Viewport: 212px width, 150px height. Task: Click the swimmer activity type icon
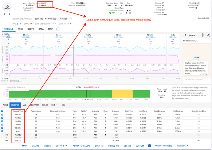point(7,7)
